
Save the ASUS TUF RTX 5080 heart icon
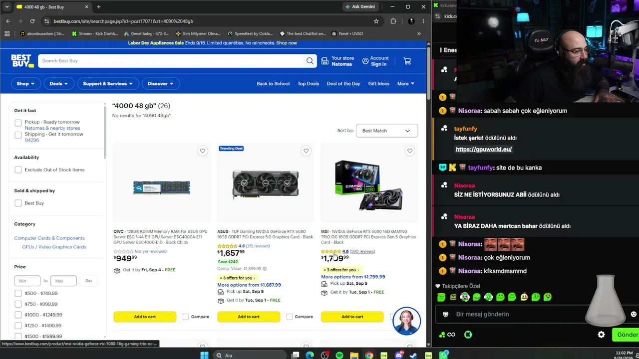306,151
